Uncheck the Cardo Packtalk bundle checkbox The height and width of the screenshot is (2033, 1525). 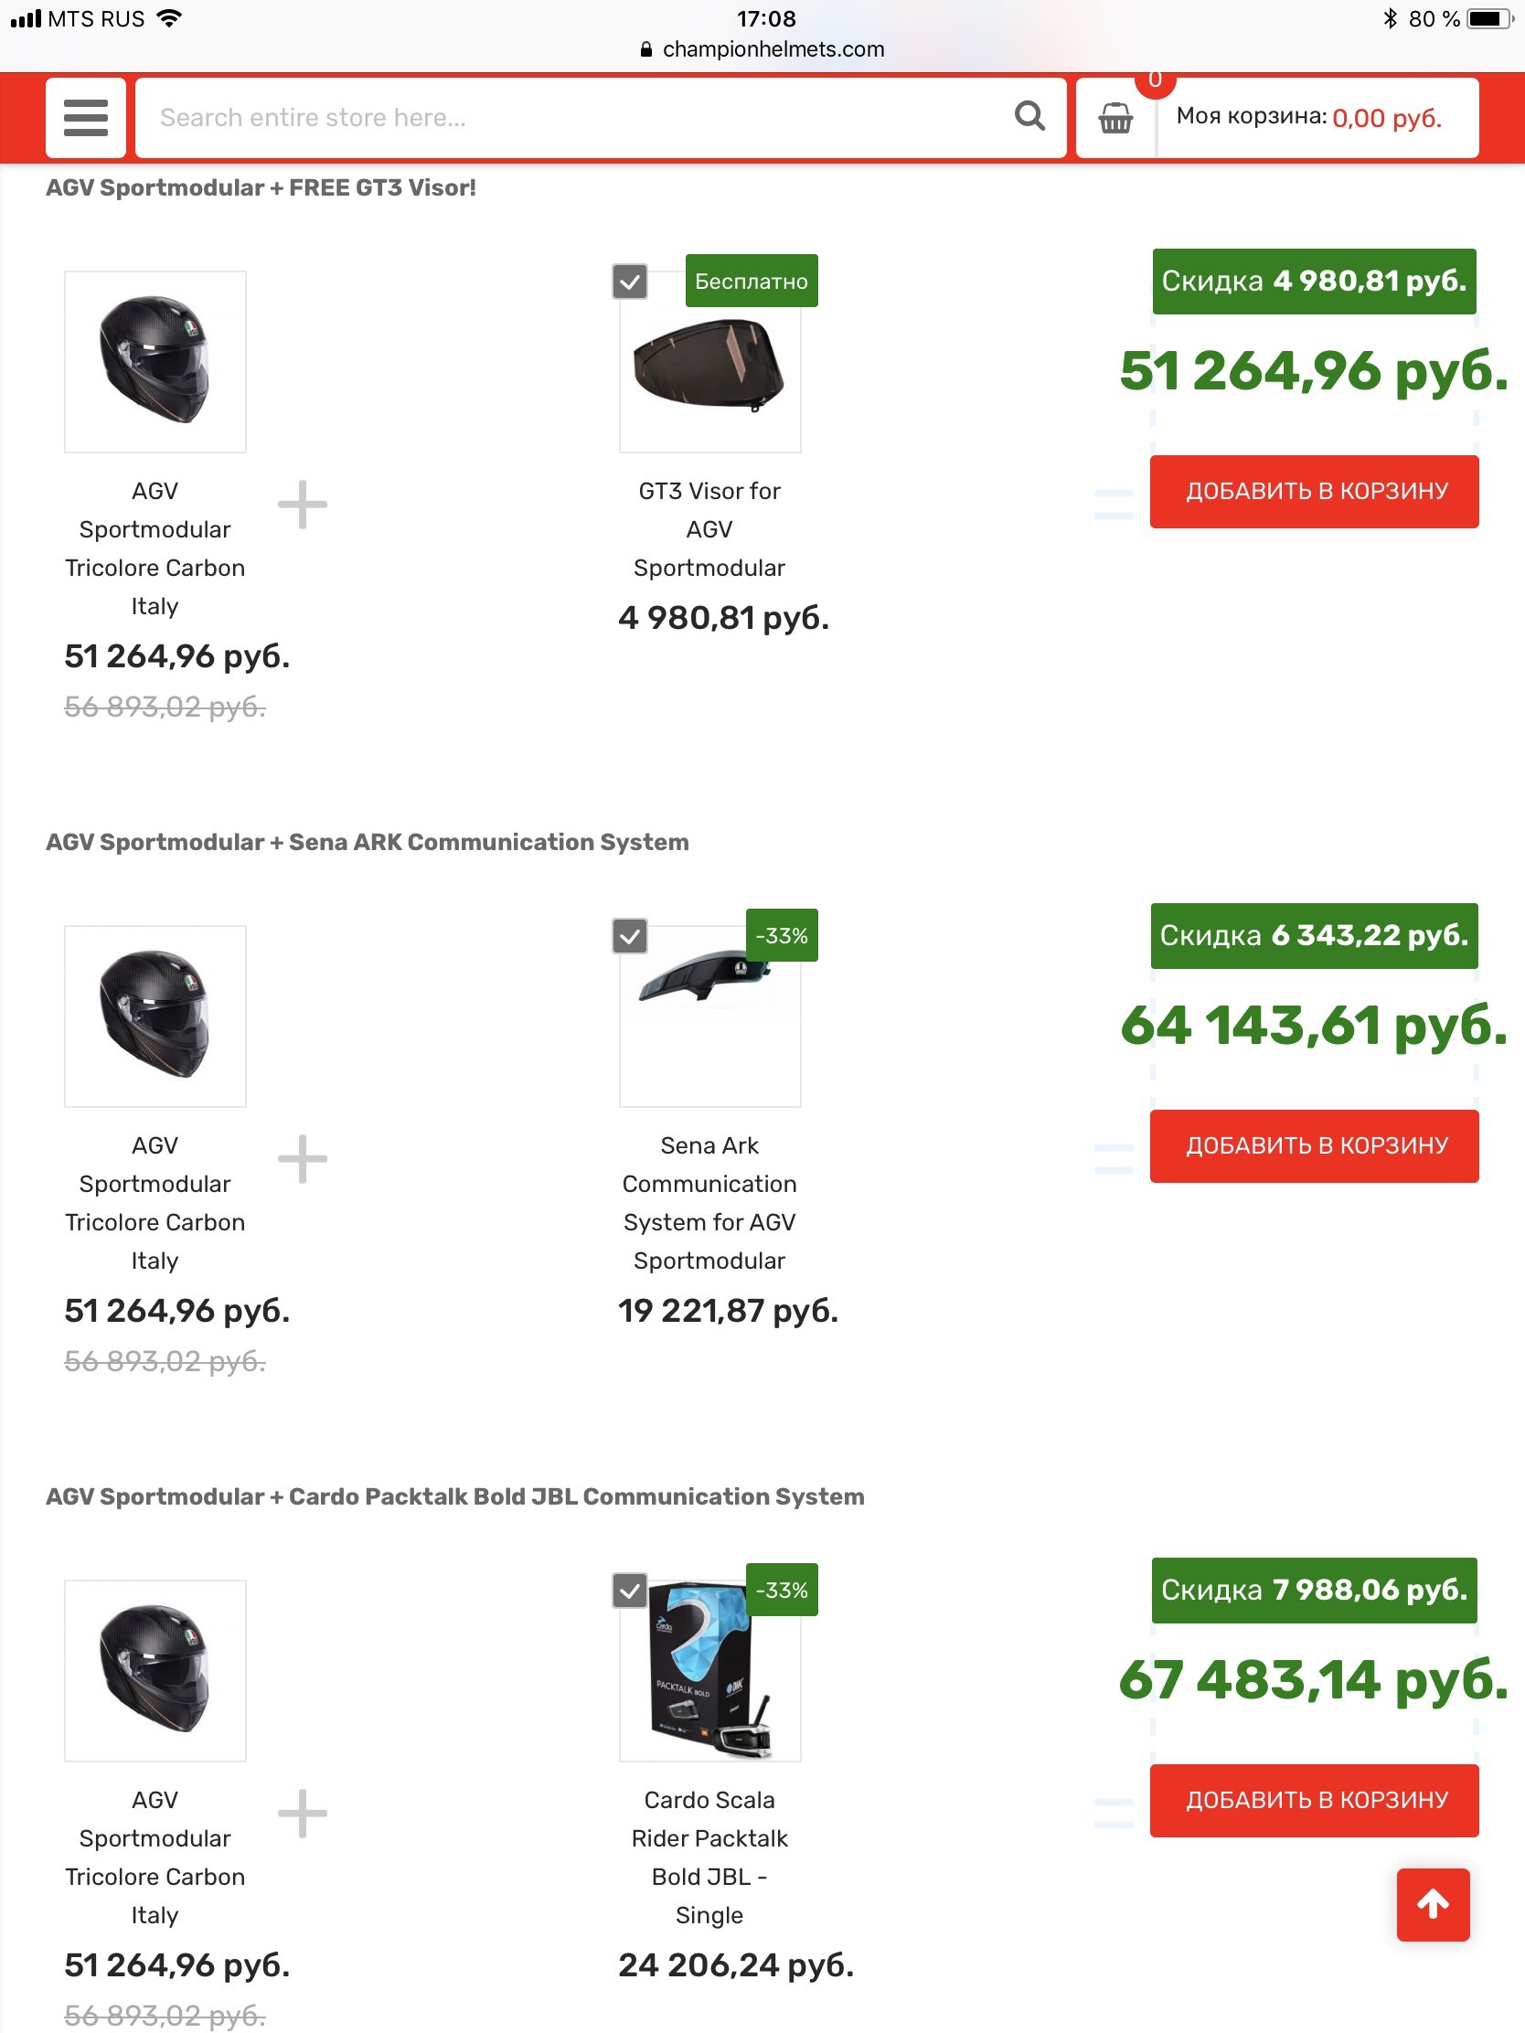(x=630, y=1591)
